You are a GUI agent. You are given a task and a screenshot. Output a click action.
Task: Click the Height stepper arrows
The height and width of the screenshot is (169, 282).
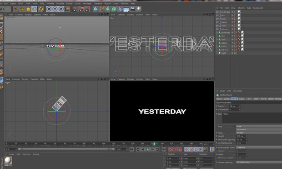[247, 136]
